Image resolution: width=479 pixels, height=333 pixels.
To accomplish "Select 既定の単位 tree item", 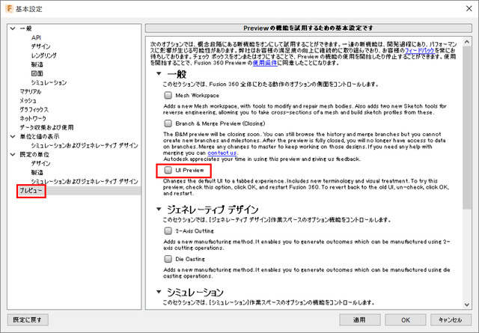I will 34,155.
